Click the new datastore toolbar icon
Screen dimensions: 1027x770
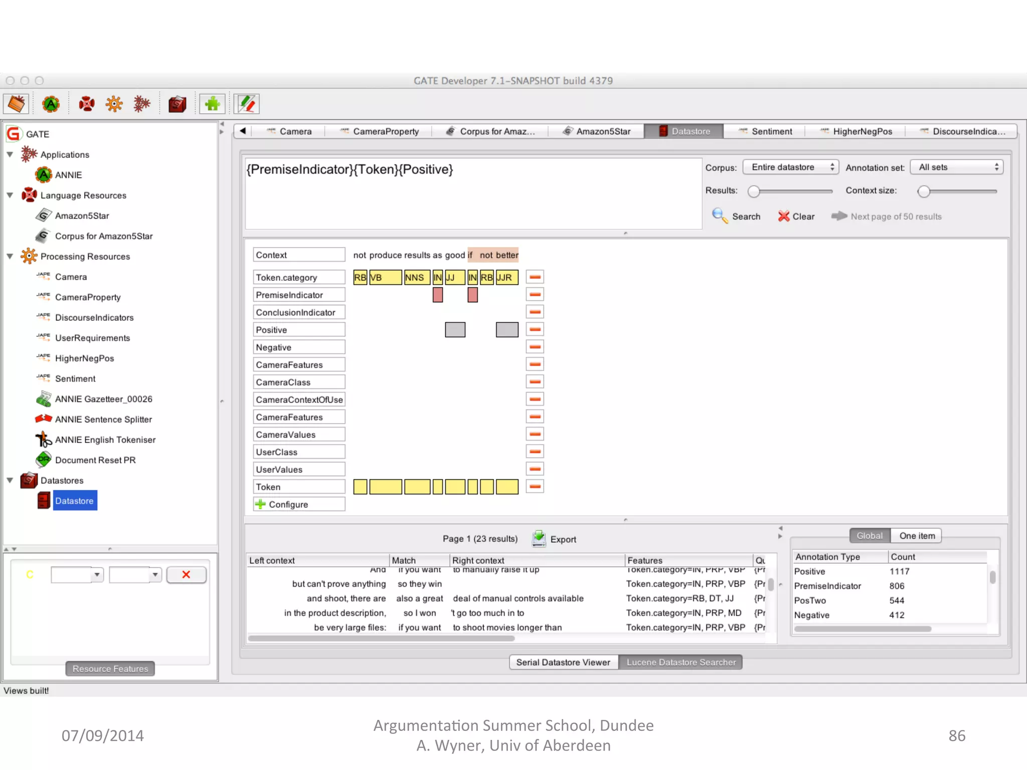(x=177, y=104)
